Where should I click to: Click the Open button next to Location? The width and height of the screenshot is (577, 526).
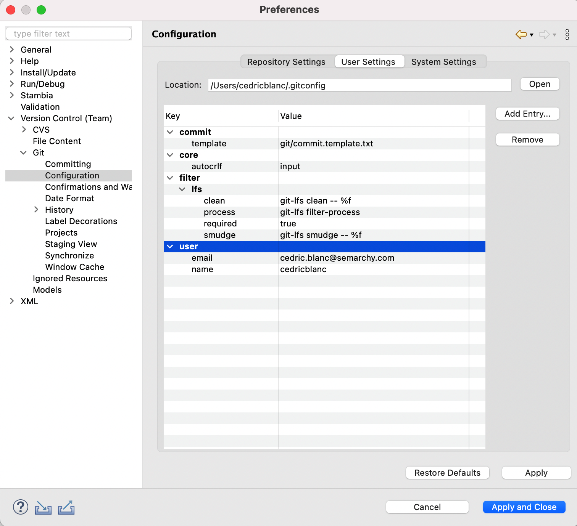[x=540, y=84]
